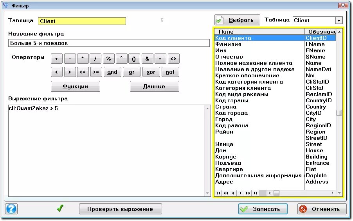The height and width of the screenshot is (221, 353).
Task: Select the Фамилия field row
Action: tap(275, 44)
